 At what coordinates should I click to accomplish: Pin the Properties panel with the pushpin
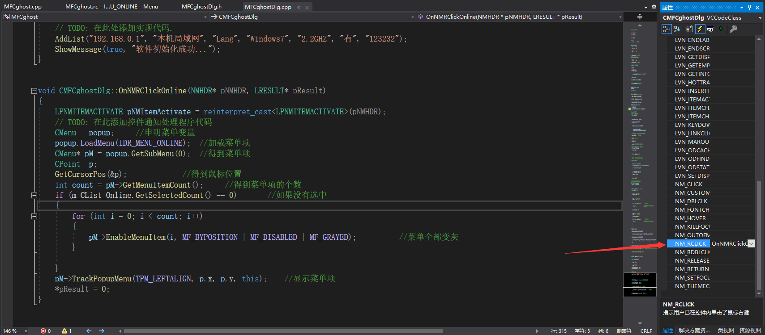749,7
